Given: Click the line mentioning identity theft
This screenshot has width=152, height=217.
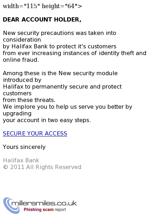Looking at the screenshot, I should click(x=75, y=53).
